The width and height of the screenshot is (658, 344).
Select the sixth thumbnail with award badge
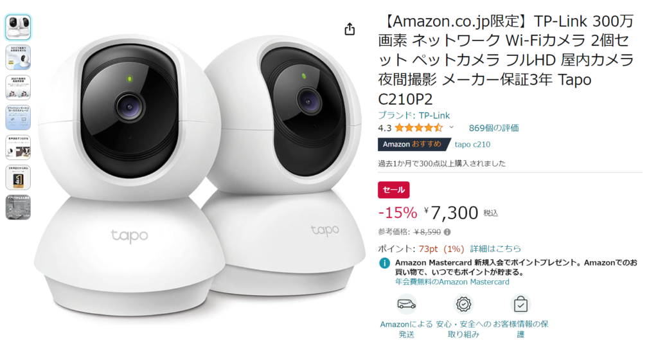pos(18,177)
